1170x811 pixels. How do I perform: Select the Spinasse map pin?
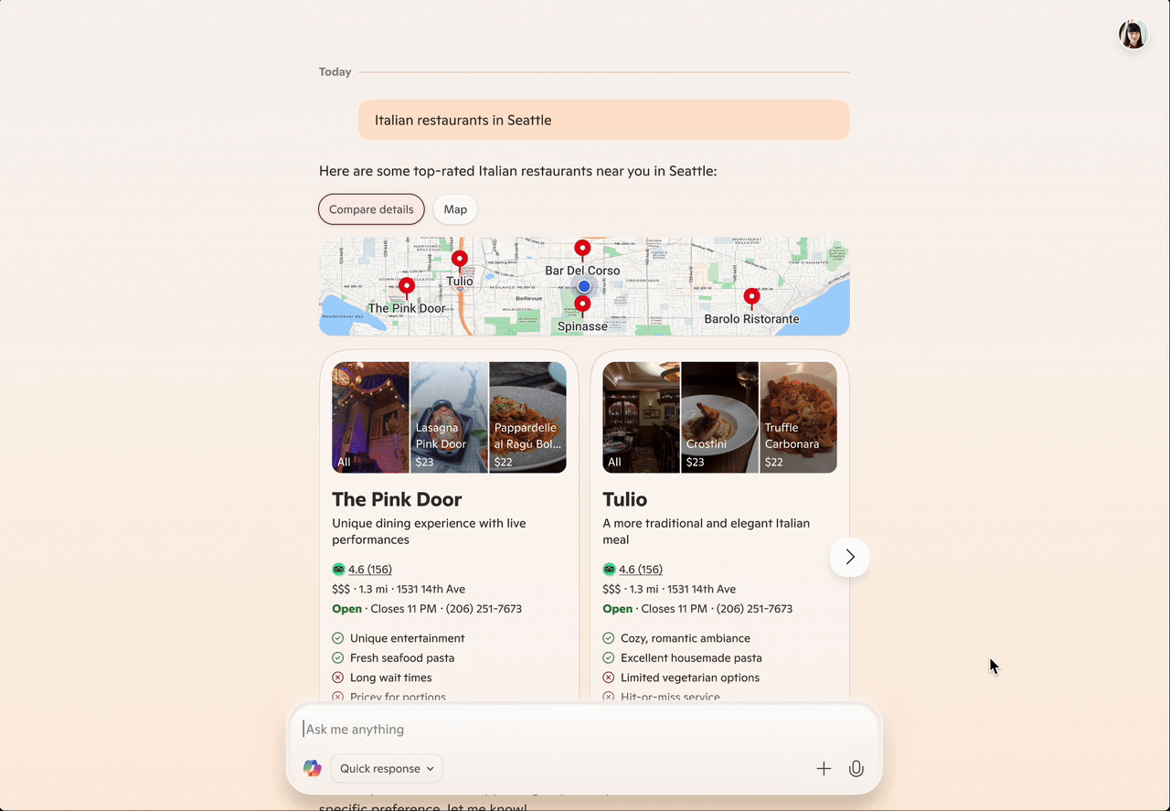582,304
